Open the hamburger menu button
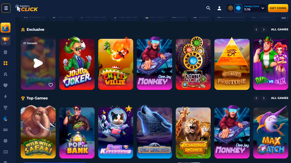Viewport: 291px width, 163px height. point(6,8)
